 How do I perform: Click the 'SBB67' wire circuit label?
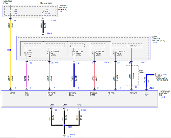(41, 26)
